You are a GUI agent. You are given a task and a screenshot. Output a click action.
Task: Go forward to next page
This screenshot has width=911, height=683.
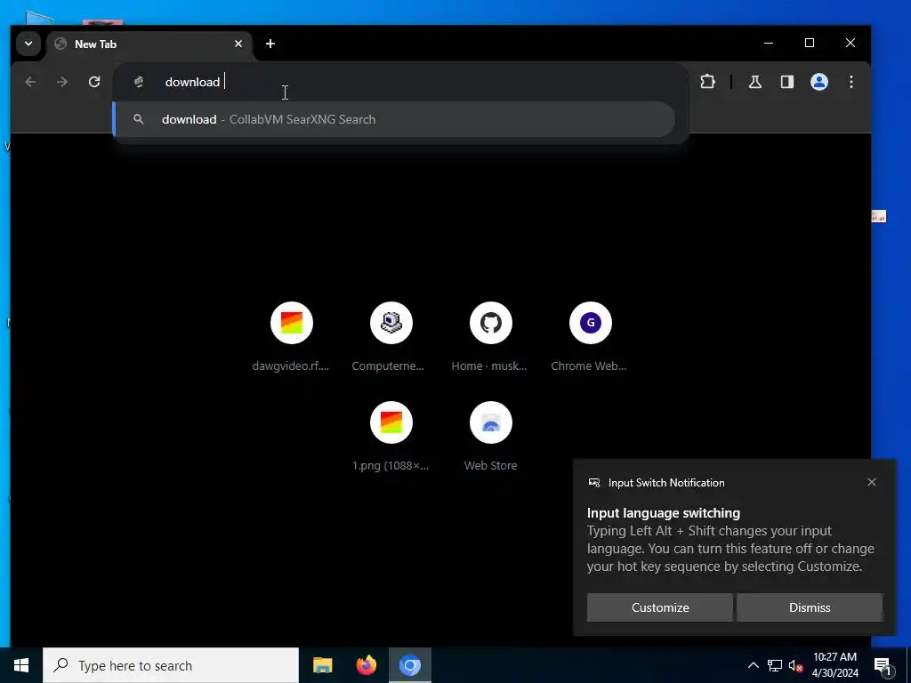click(x=62, y=82)
